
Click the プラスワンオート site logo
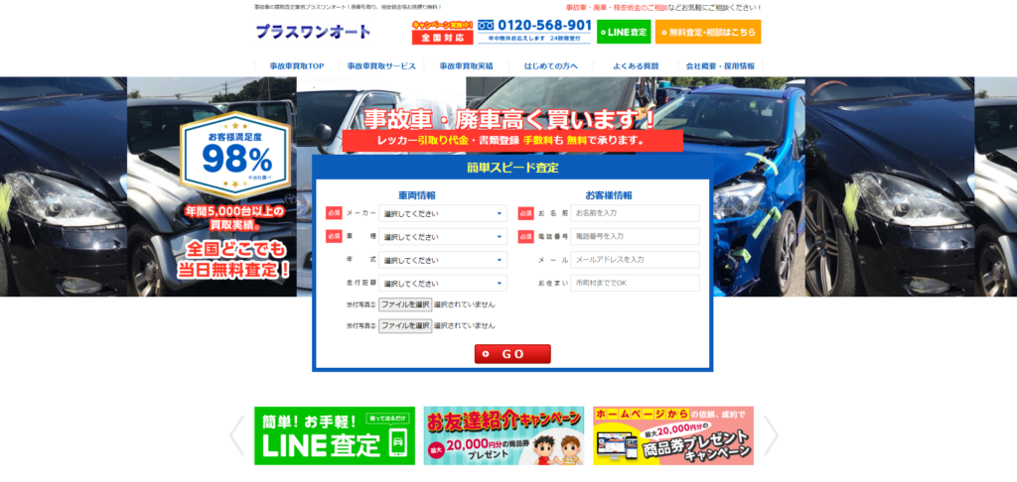pos(313,32)
